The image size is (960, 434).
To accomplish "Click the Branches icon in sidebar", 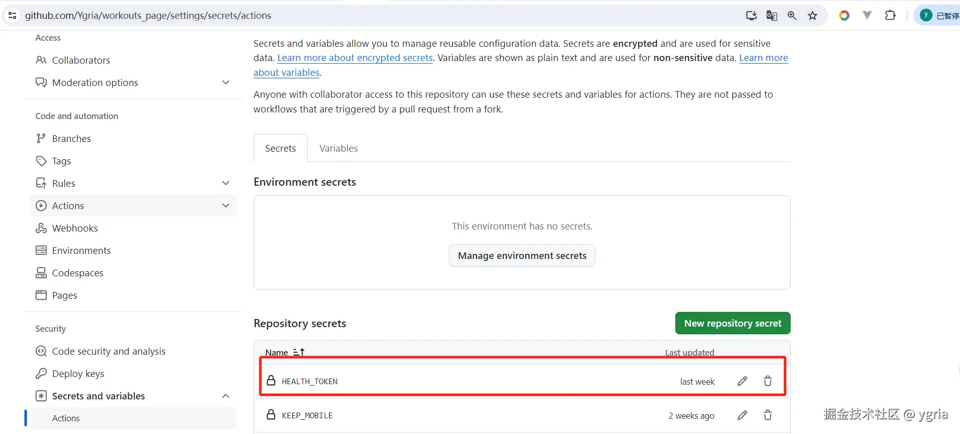I will coord(41,138).
